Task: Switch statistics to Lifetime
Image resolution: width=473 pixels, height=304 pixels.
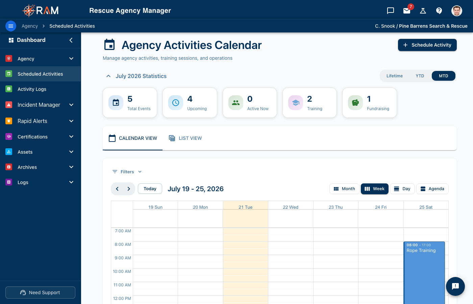Action: (395, 76)
